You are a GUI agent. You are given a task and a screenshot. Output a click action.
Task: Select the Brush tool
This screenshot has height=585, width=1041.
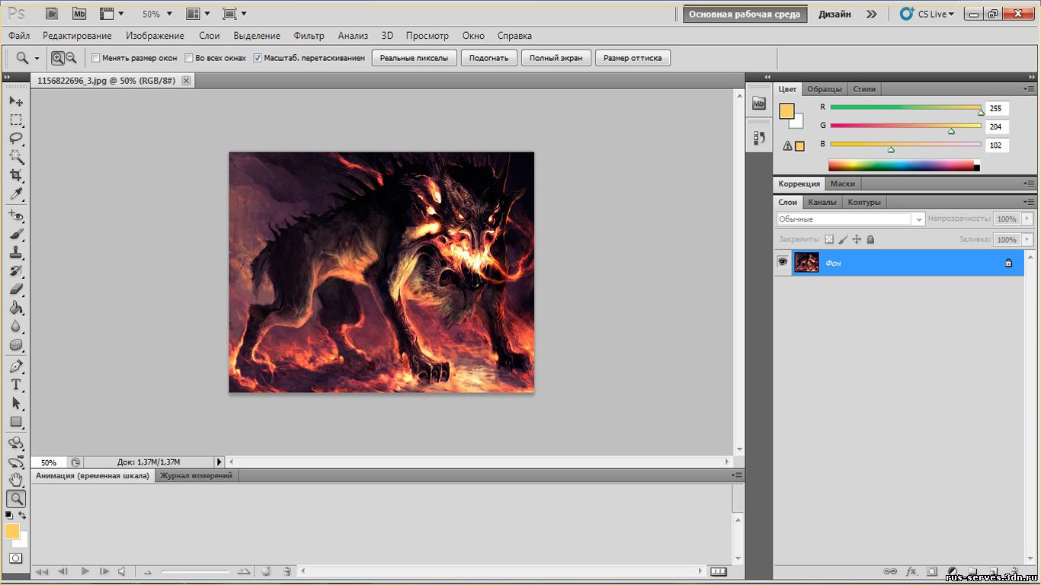pyautogui.click(x=15, y=235)
